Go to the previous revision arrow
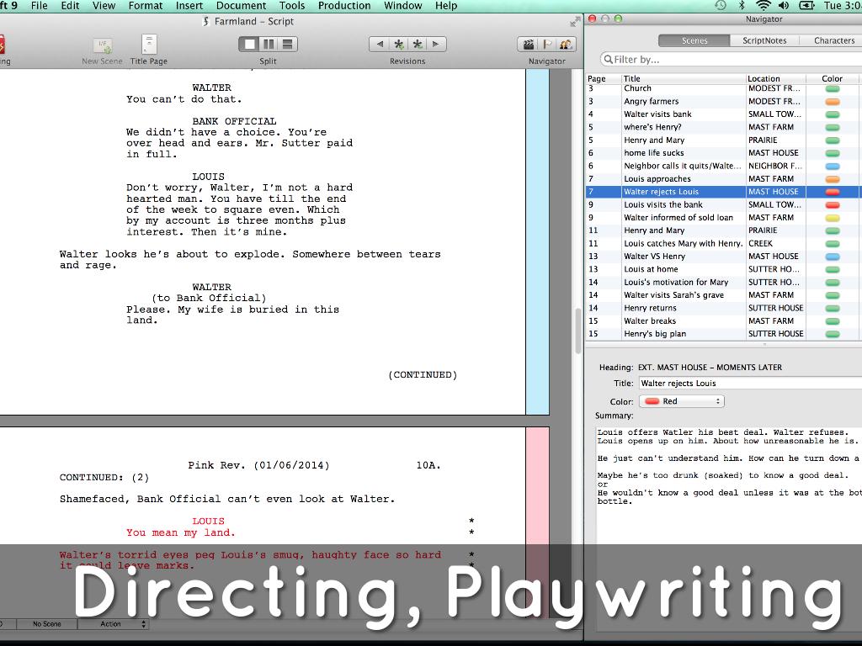 [x=380, y=45]
